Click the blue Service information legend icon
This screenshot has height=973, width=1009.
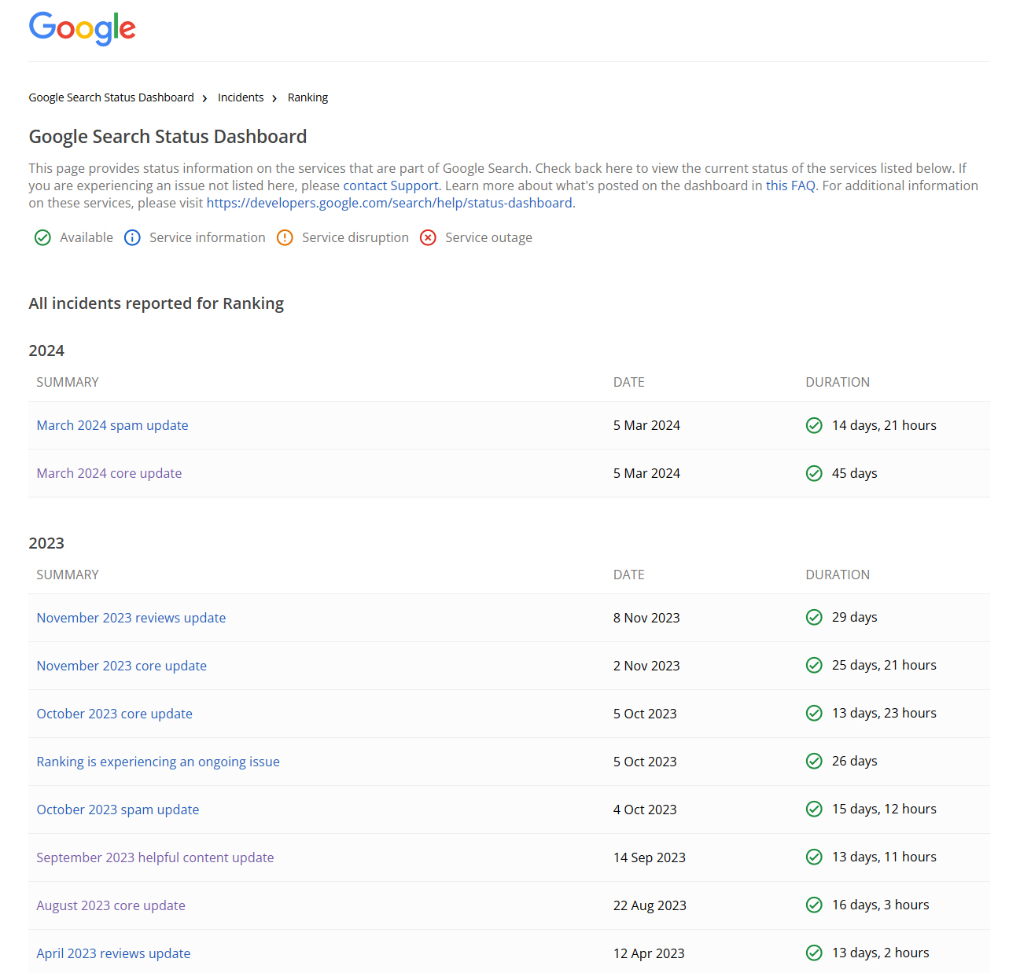click(132, 237)
